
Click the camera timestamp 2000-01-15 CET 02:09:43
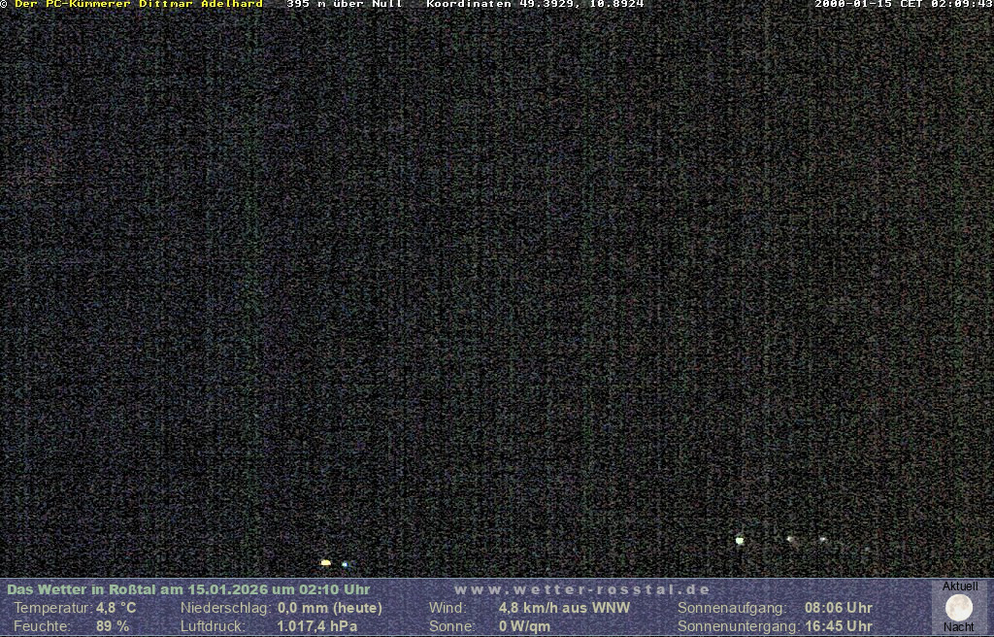[903, 4]
